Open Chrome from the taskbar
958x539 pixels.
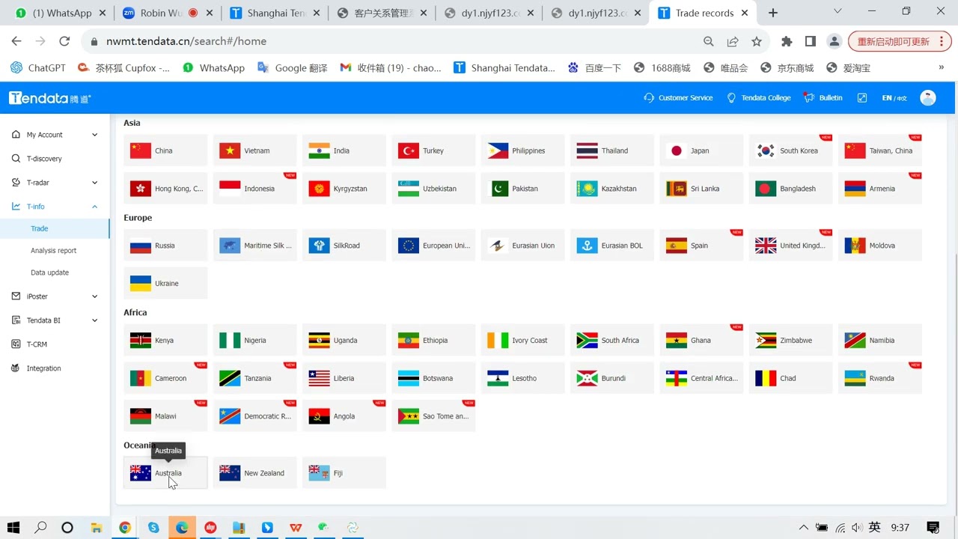[x=125, y=528]
